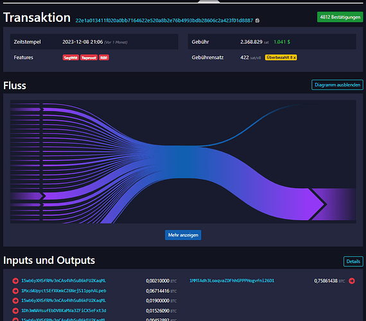Copy the transaction ID with clipboard icon

pos(257,21)
